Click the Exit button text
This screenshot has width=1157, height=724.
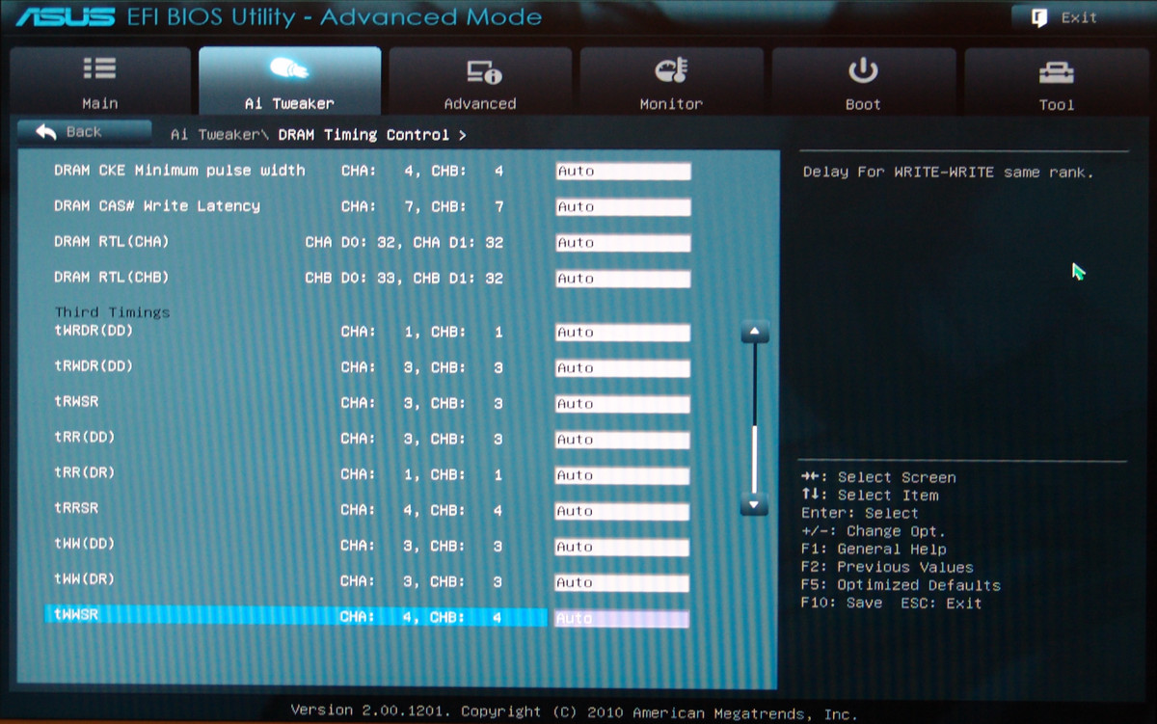(1079, 17)
